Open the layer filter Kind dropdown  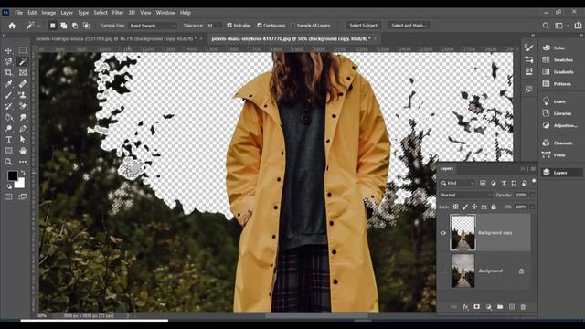pos(457,183)
